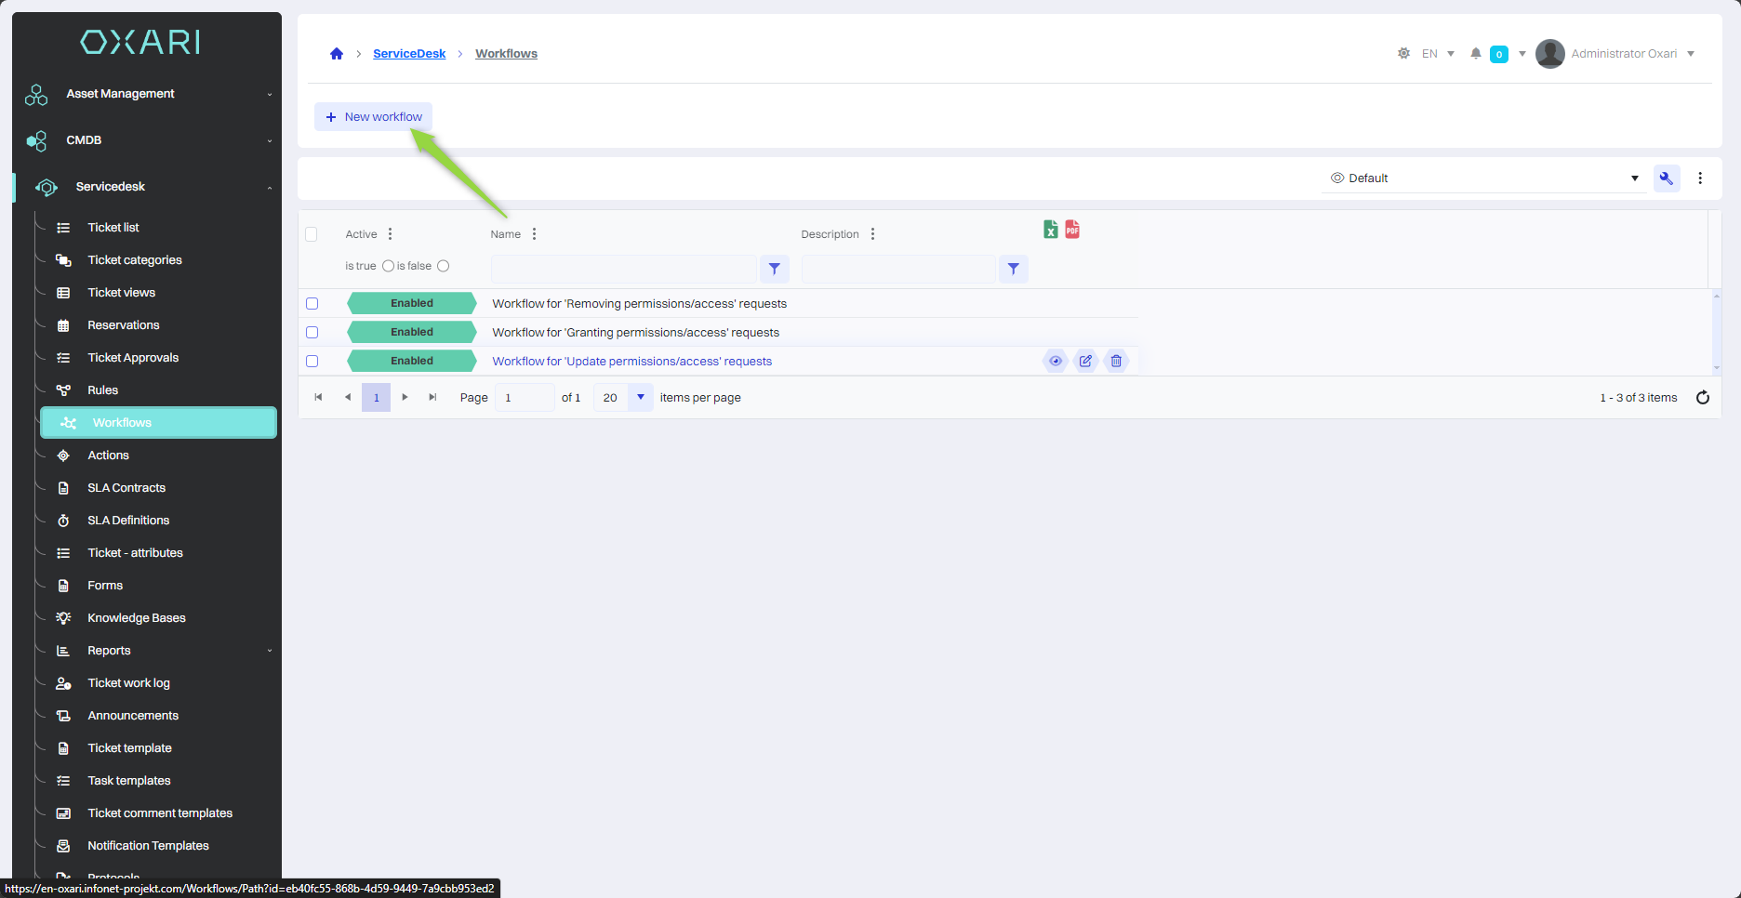Click the notification bell icon
Viewport: 1741px width, 898px height.
click(1475, 54)
